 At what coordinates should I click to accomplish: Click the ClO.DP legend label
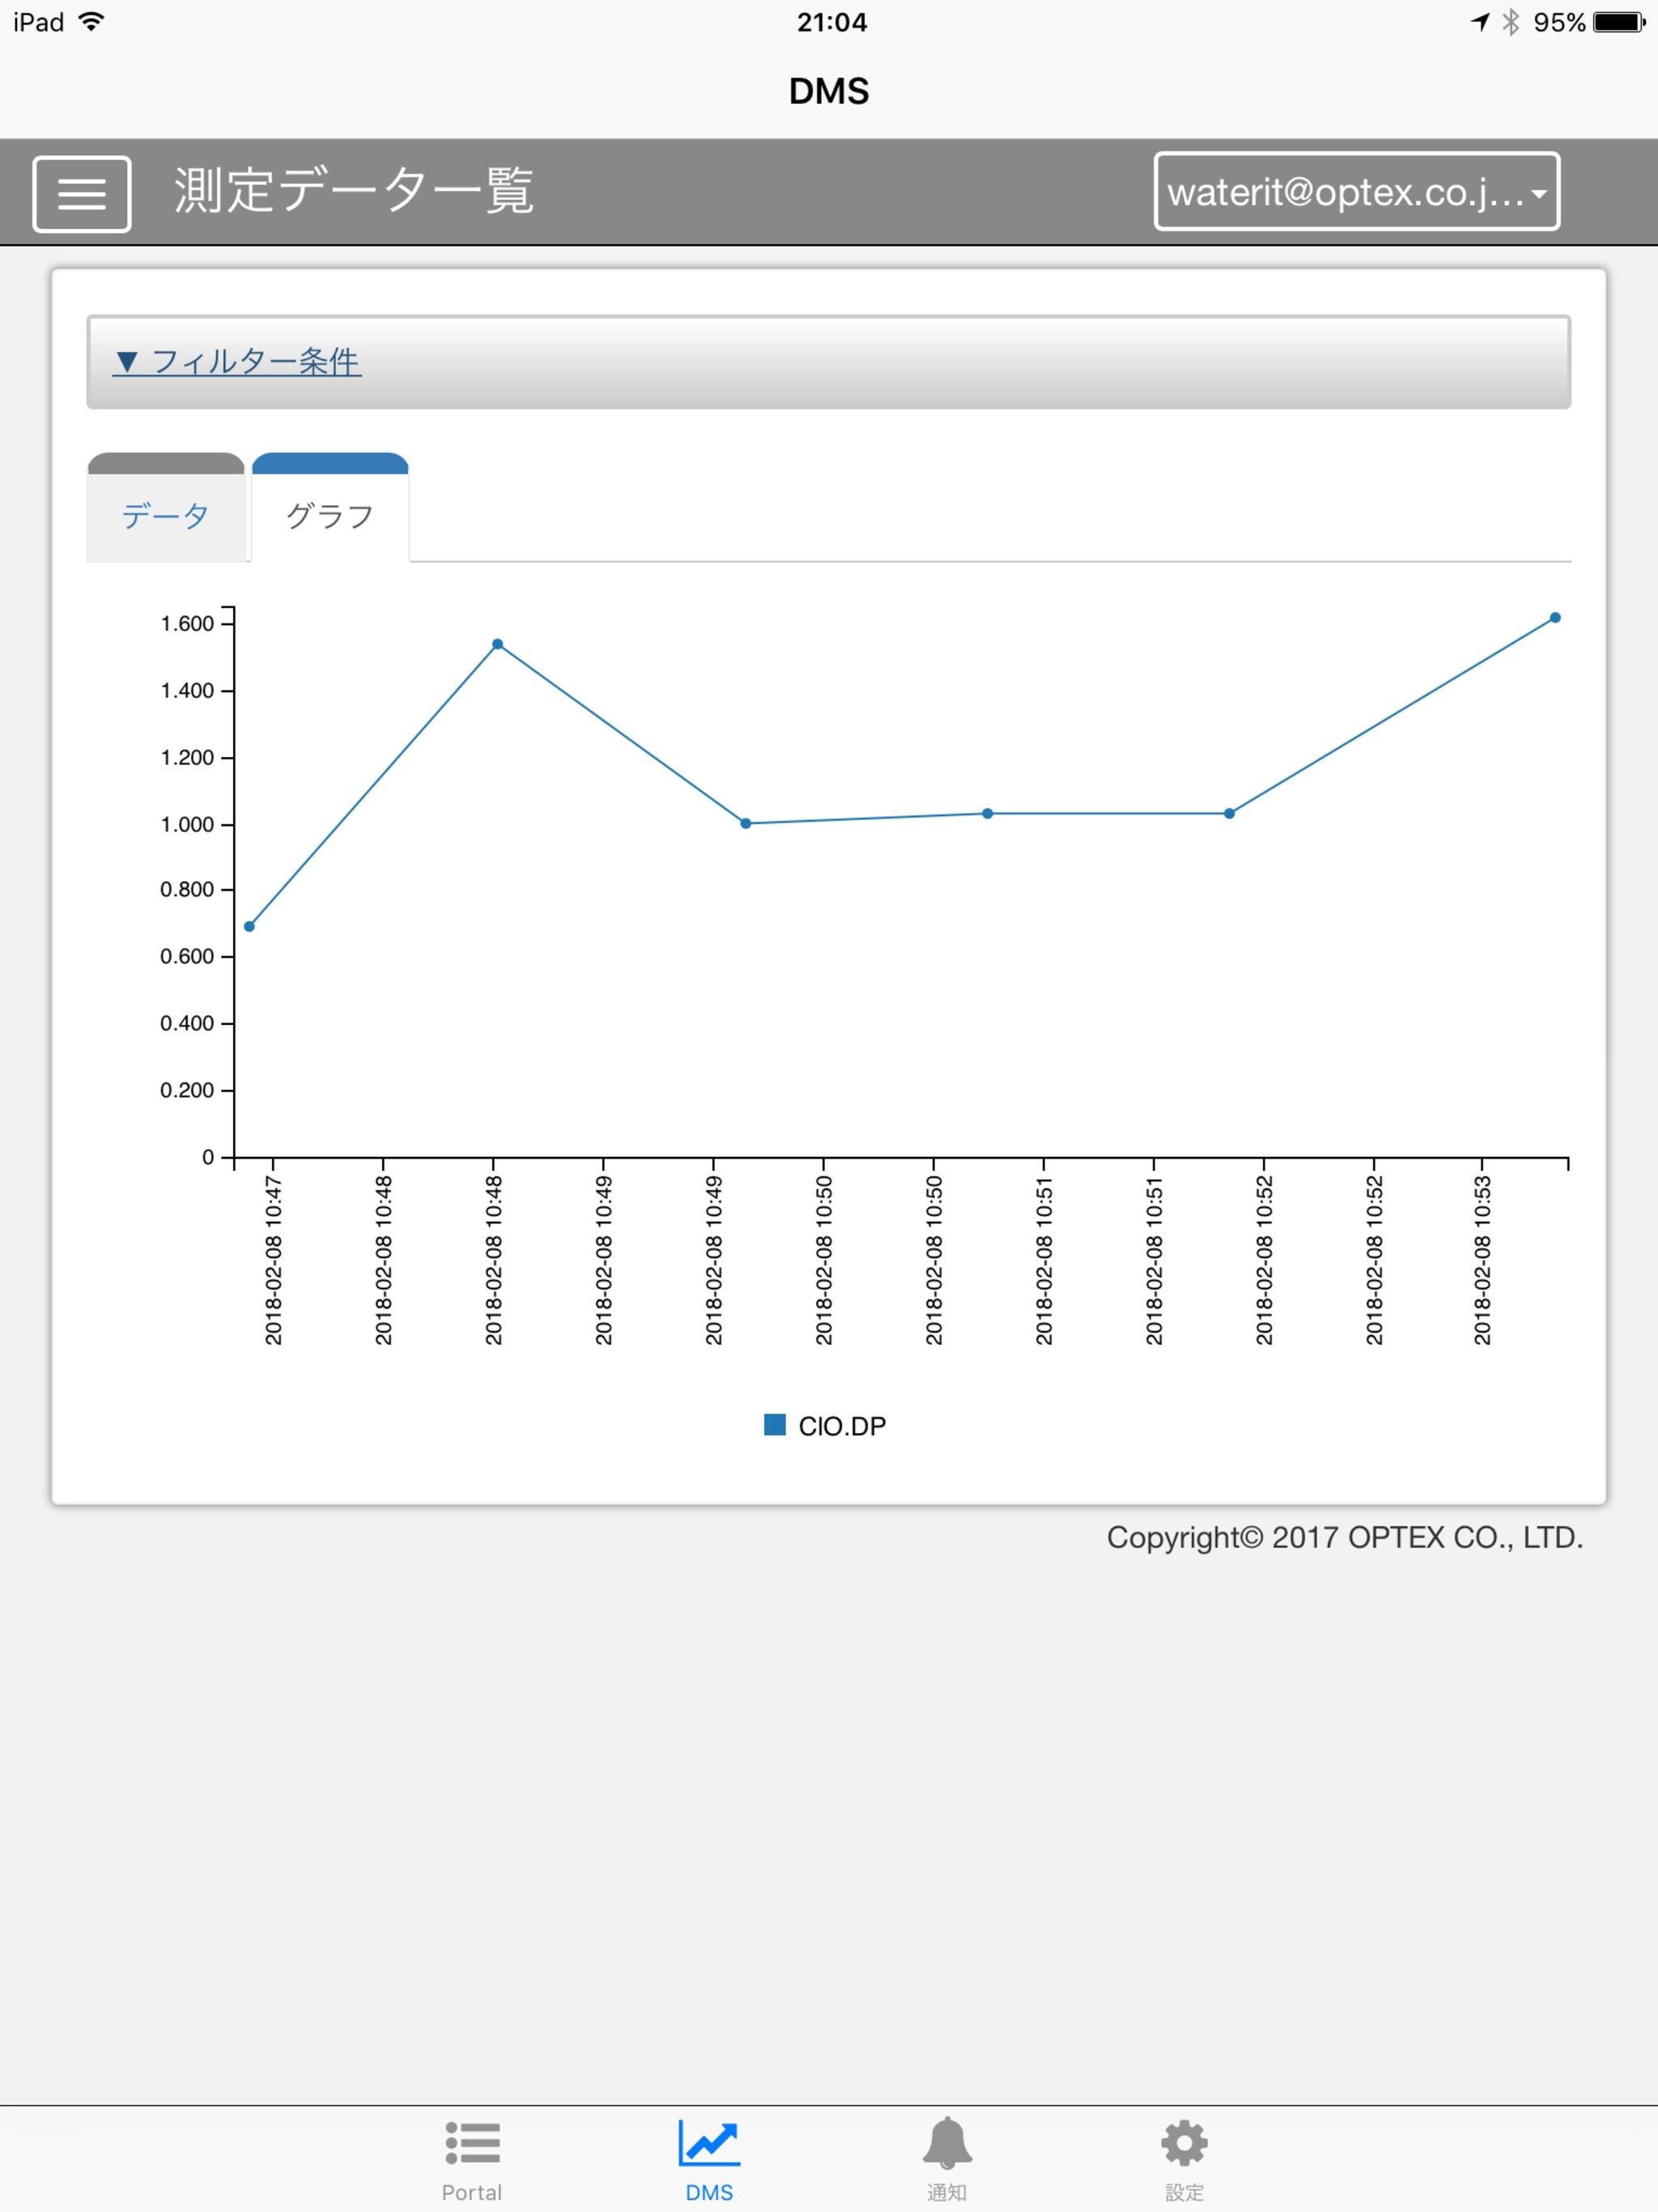pyautogui.click(x=842, y=1426)
